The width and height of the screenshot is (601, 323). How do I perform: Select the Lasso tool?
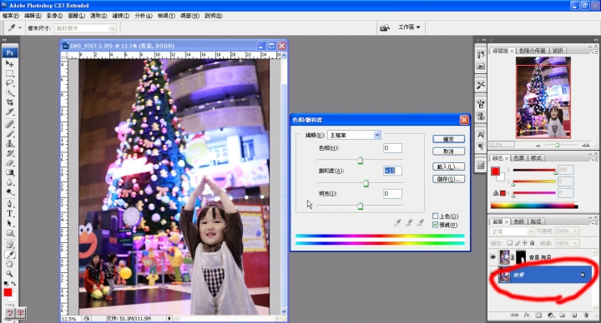9,83
